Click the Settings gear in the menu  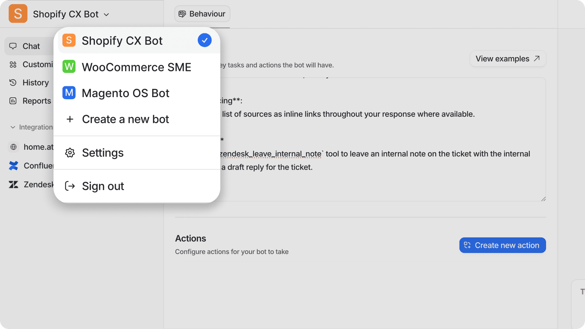click(x=70, y=152)
